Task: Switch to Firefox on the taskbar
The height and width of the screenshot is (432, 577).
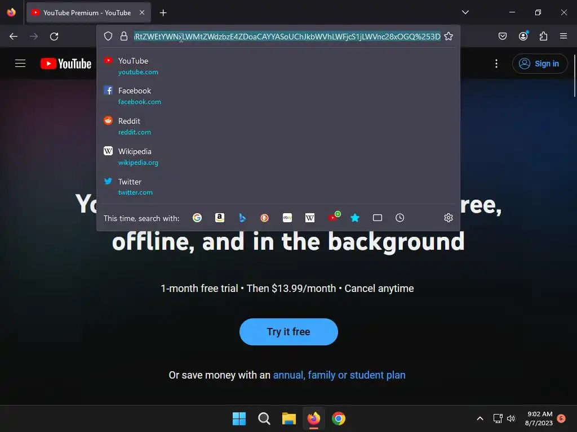Action: pyautogui.click(x=313, y=418)
